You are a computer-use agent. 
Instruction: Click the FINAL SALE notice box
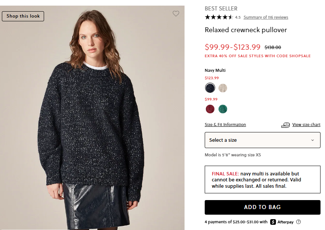coord(262,180)
